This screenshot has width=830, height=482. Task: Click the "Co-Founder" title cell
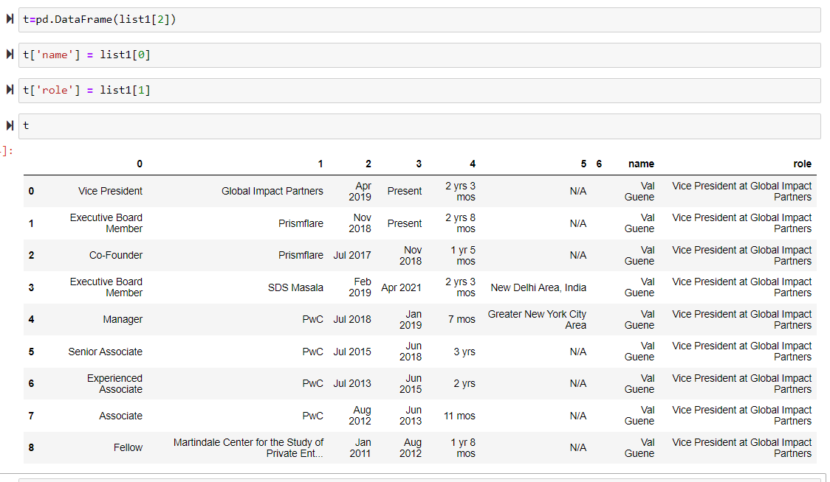[116, 255]
